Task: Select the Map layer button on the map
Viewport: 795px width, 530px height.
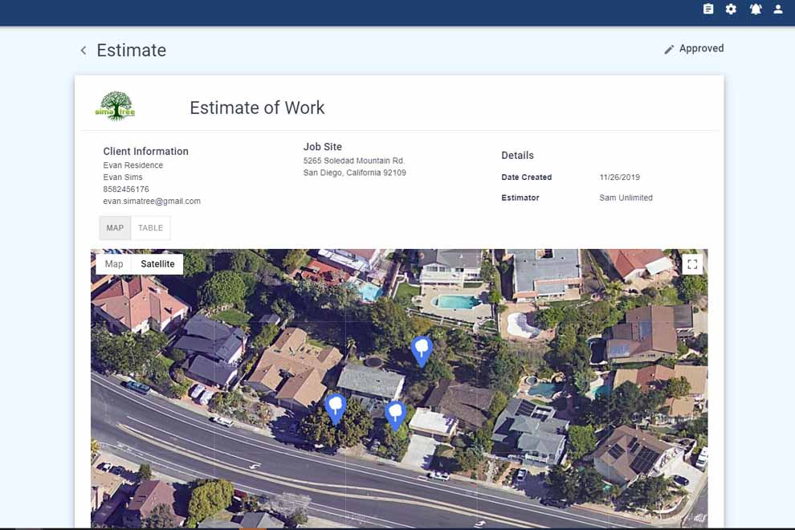Action: pyautogui.click(x=114, y=263)
